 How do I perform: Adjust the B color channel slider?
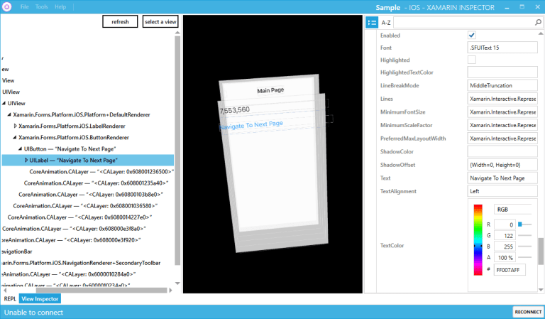tap(525, 247)
